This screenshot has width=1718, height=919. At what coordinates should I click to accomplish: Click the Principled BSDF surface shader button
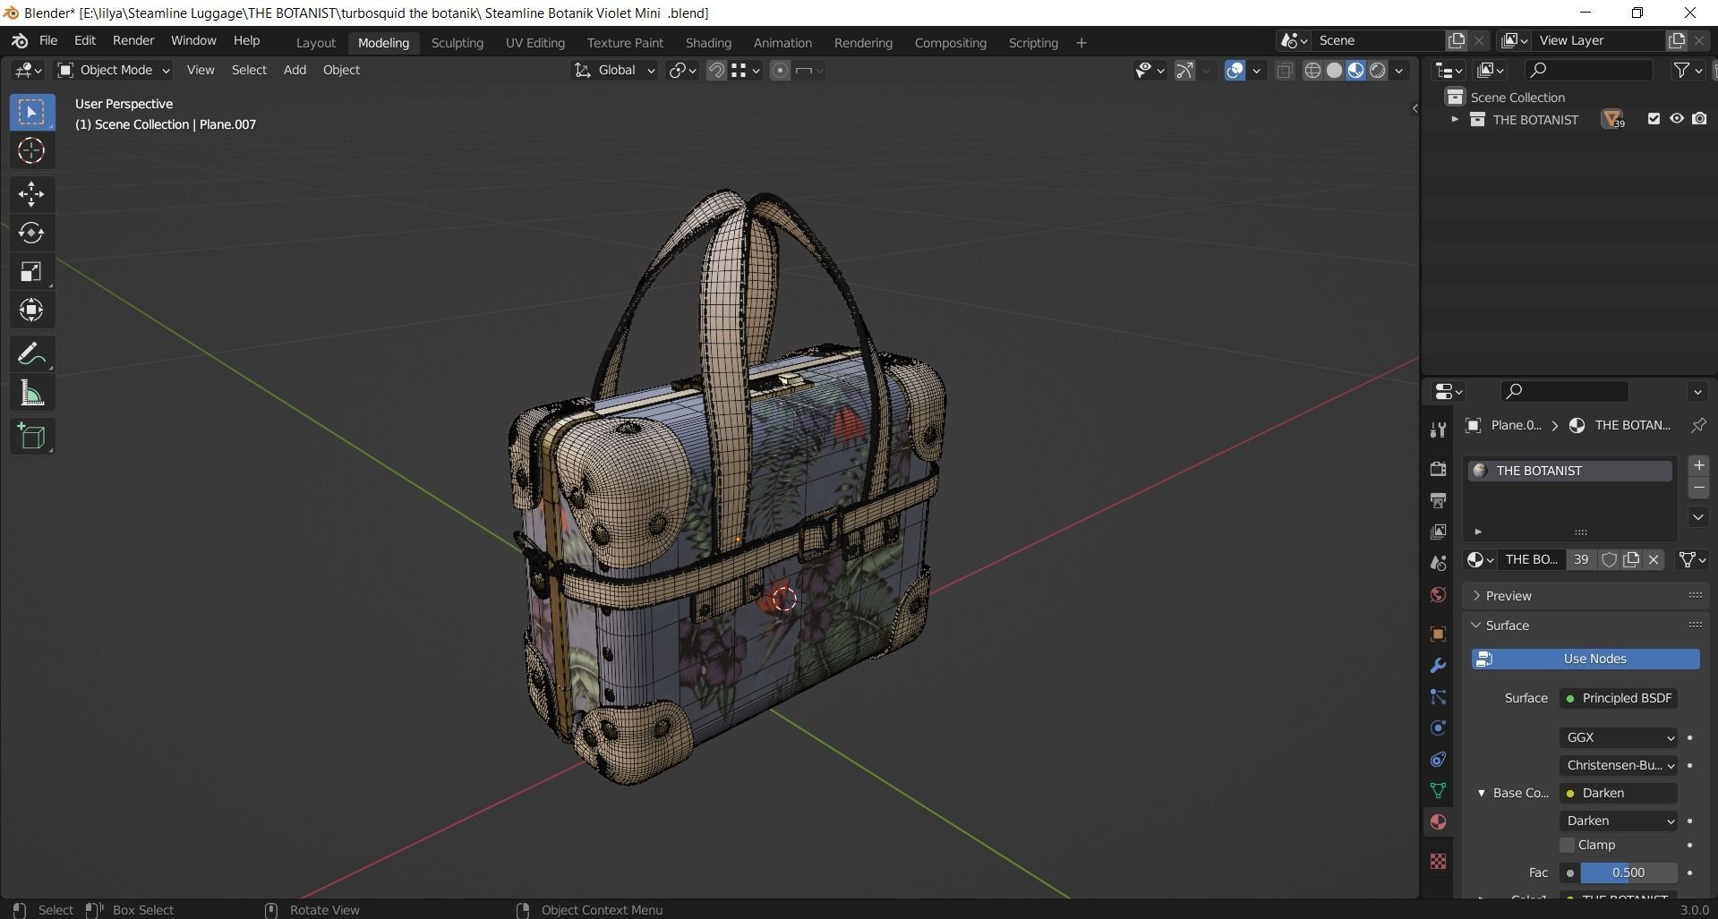click(1619, 698)
